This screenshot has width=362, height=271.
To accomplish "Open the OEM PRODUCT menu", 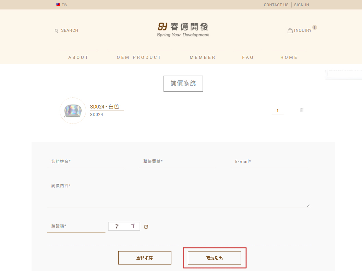I will (x=139, y=57).
